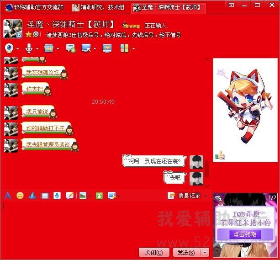The width and height of the screenshot is (280, 260).
Task: Click the thumbs-up like icon on the QQ show
Action: click(x=220, y=155)
